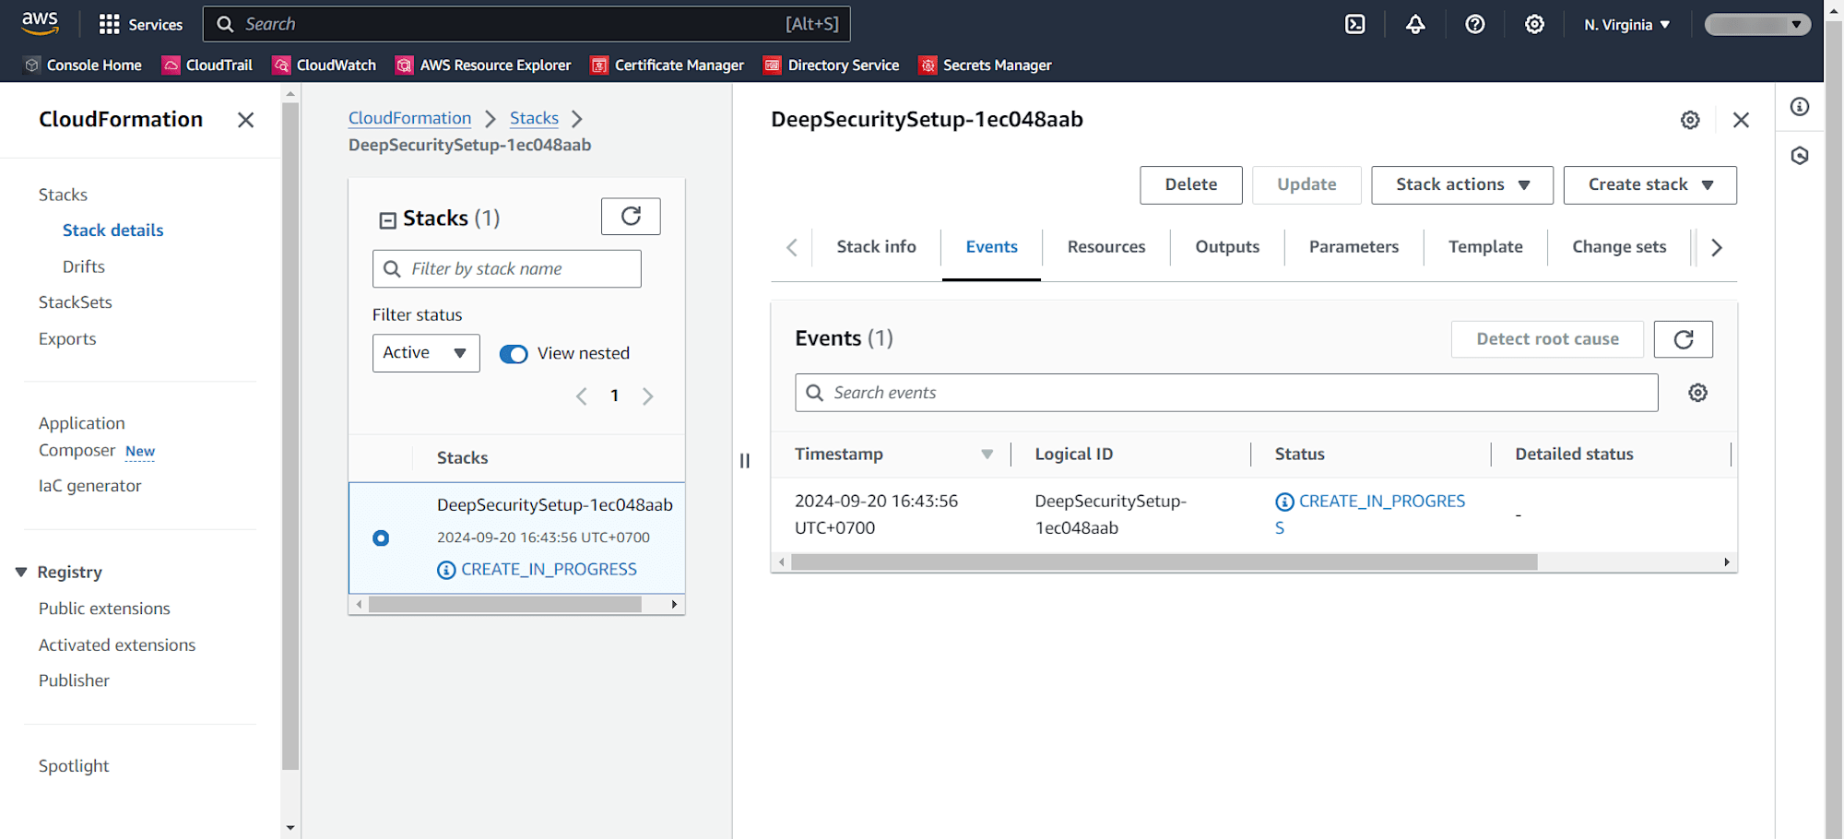The width and height of the screenshot is (1844, 839).
Task: Open the notifications bell
Action: (1414, 24)
